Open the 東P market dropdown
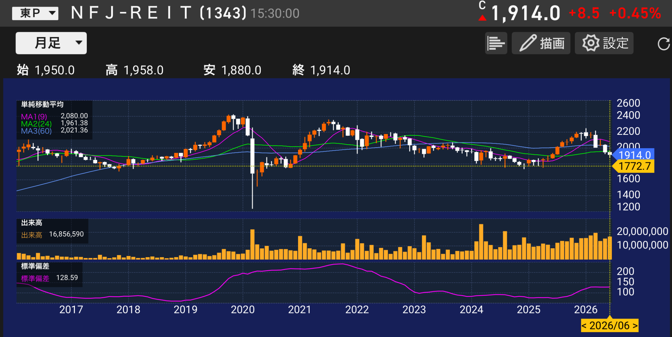The height and width of the screenshot is (337, 672). pos(35,13)
